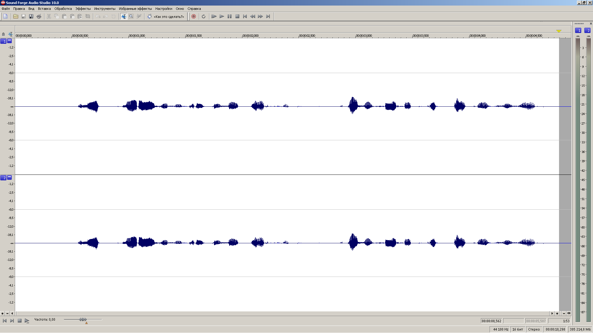Open the Окно menu

(180, 9)
